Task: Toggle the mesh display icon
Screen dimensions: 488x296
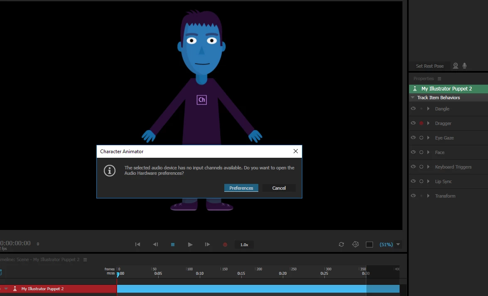Action: pos(356,245)
